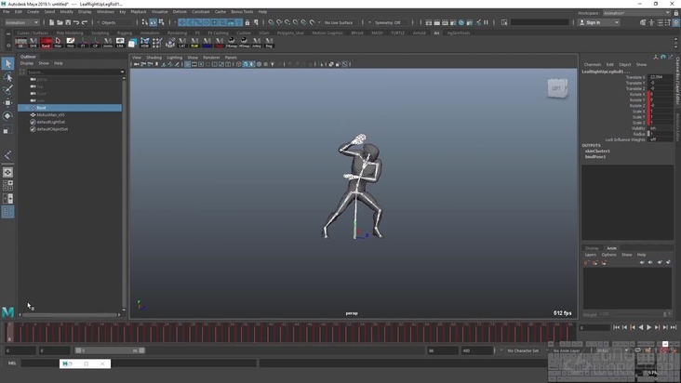Open the Workspace dropdown
This screenshot has width=681, height=383.
(636, 14)
